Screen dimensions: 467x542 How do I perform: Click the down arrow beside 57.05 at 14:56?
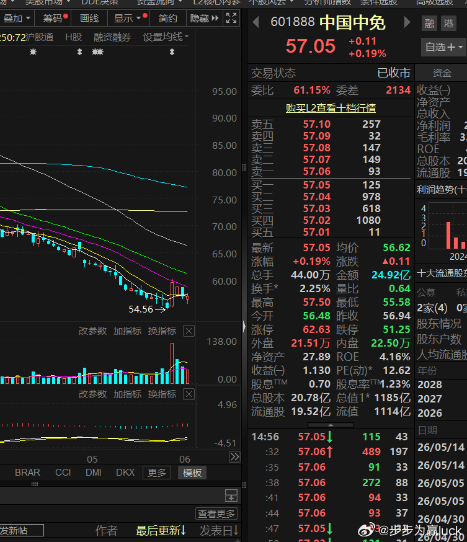pyautogui.click(x=330, y=437)
